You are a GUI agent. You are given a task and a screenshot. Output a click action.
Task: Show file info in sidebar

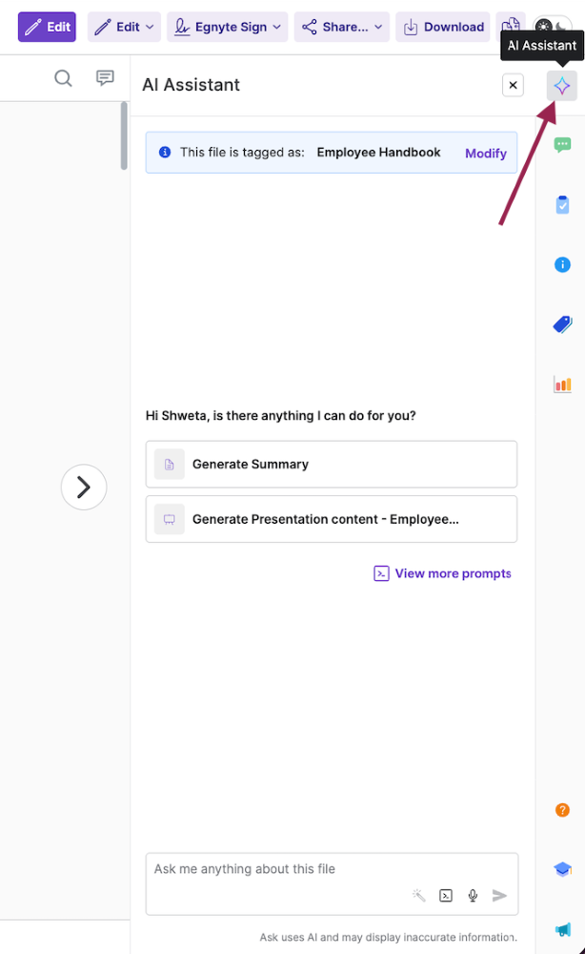562,264
